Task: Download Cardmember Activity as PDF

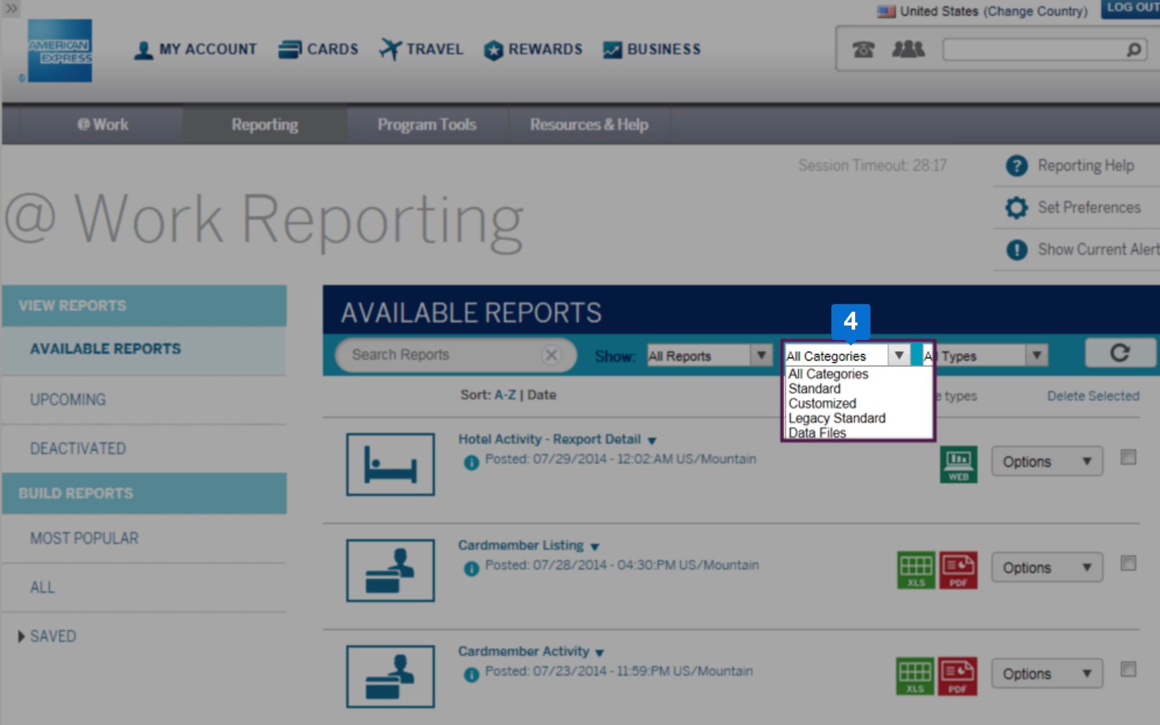Action: point(957,676)
